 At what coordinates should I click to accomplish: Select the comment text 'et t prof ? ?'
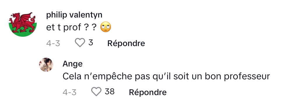pyautogui.click(x=71, y=27)
